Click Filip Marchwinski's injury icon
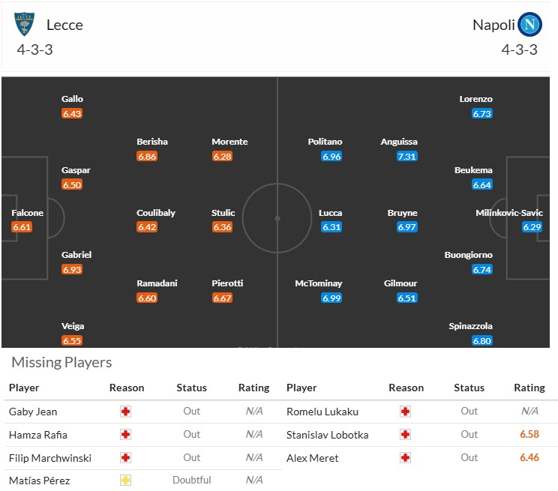558x491 pixels. [126, 457]
